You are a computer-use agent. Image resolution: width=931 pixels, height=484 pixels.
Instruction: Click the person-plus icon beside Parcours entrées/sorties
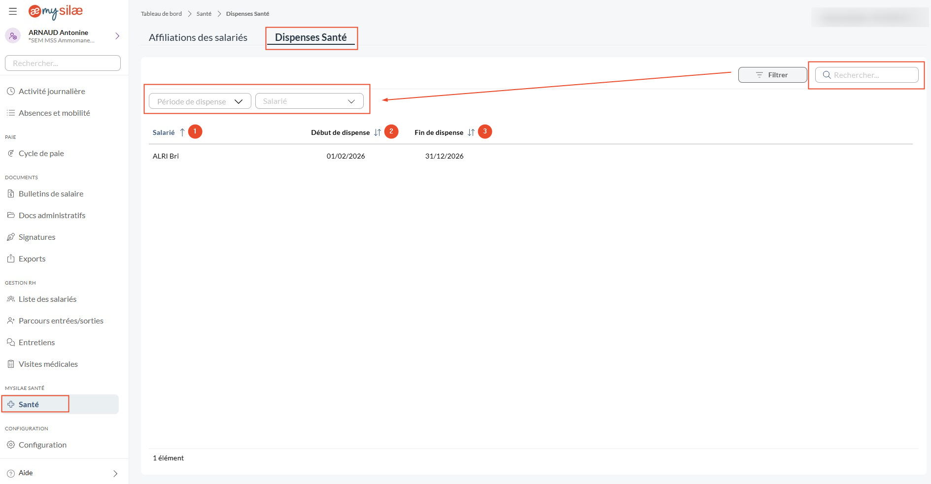pyautogui.click(x=11, y=321)
